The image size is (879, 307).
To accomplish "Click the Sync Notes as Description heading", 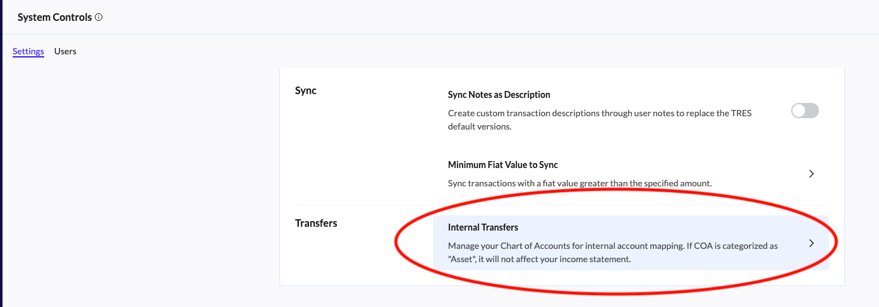I will pyautogui.click(x=499, y=95).
